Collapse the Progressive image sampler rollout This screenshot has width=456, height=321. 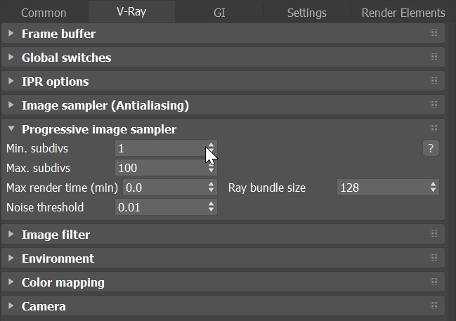click(x=98, y=129)
